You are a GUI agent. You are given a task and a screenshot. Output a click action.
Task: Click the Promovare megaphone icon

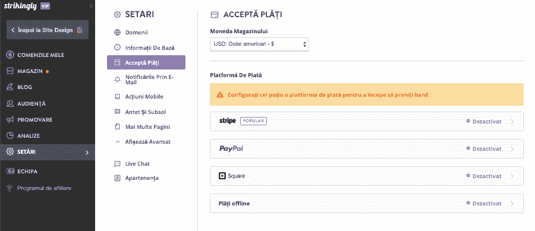(10, 119)
